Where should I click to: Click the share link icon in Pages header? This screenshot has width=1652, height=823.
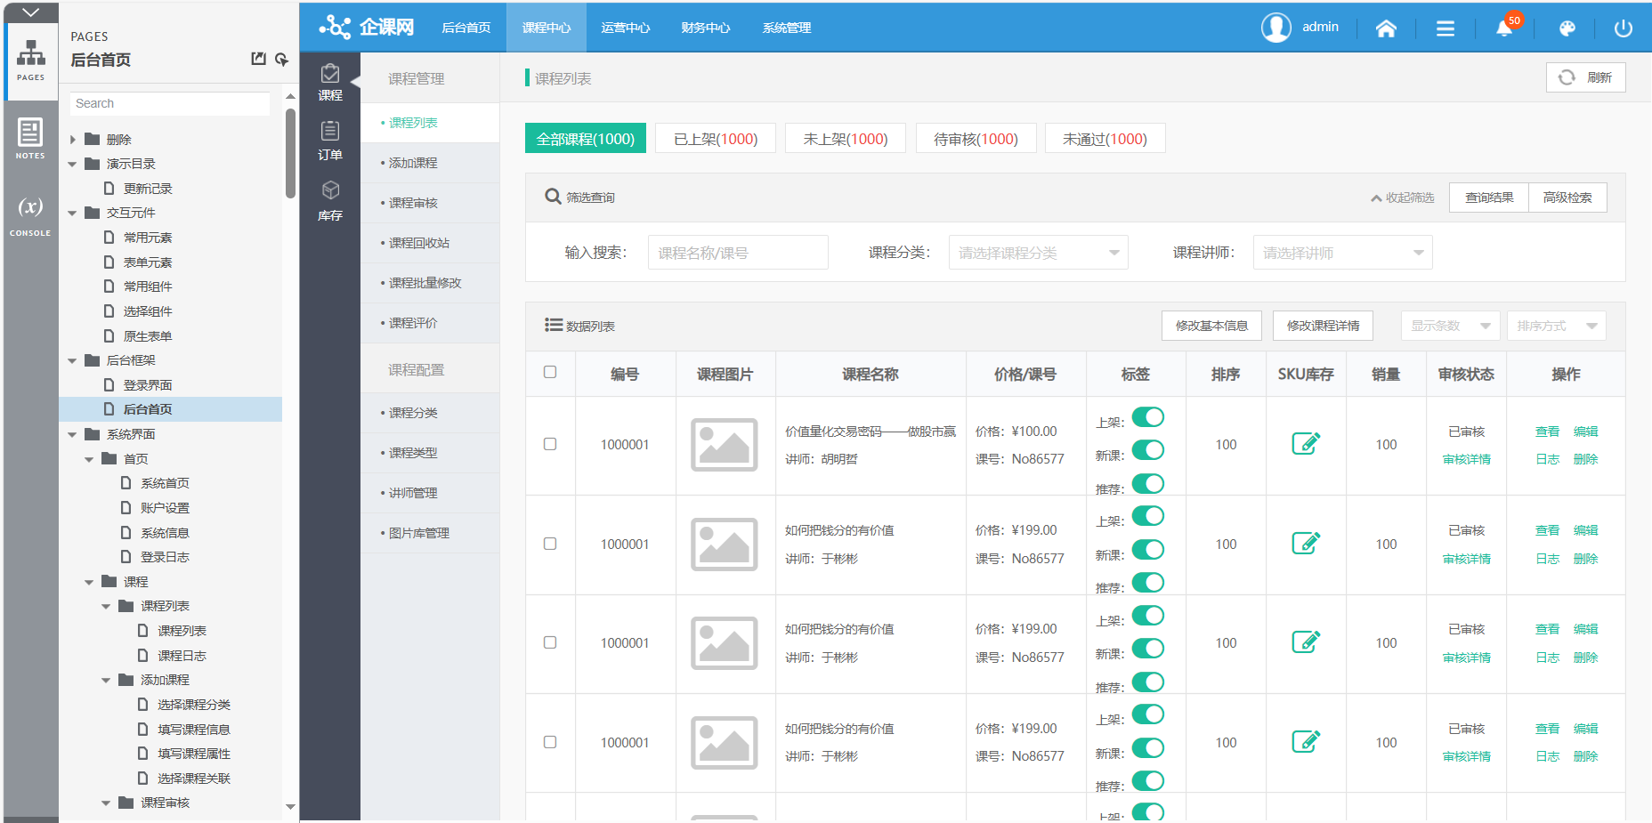pyautogui.click(x=281, y=59)
